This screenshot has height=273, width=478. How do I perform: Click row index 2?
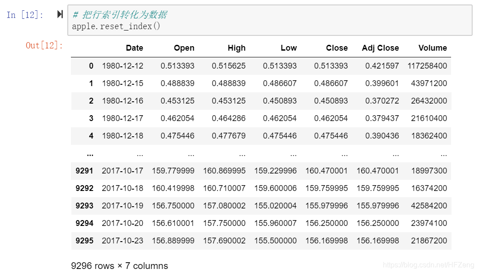click(91, 101)
